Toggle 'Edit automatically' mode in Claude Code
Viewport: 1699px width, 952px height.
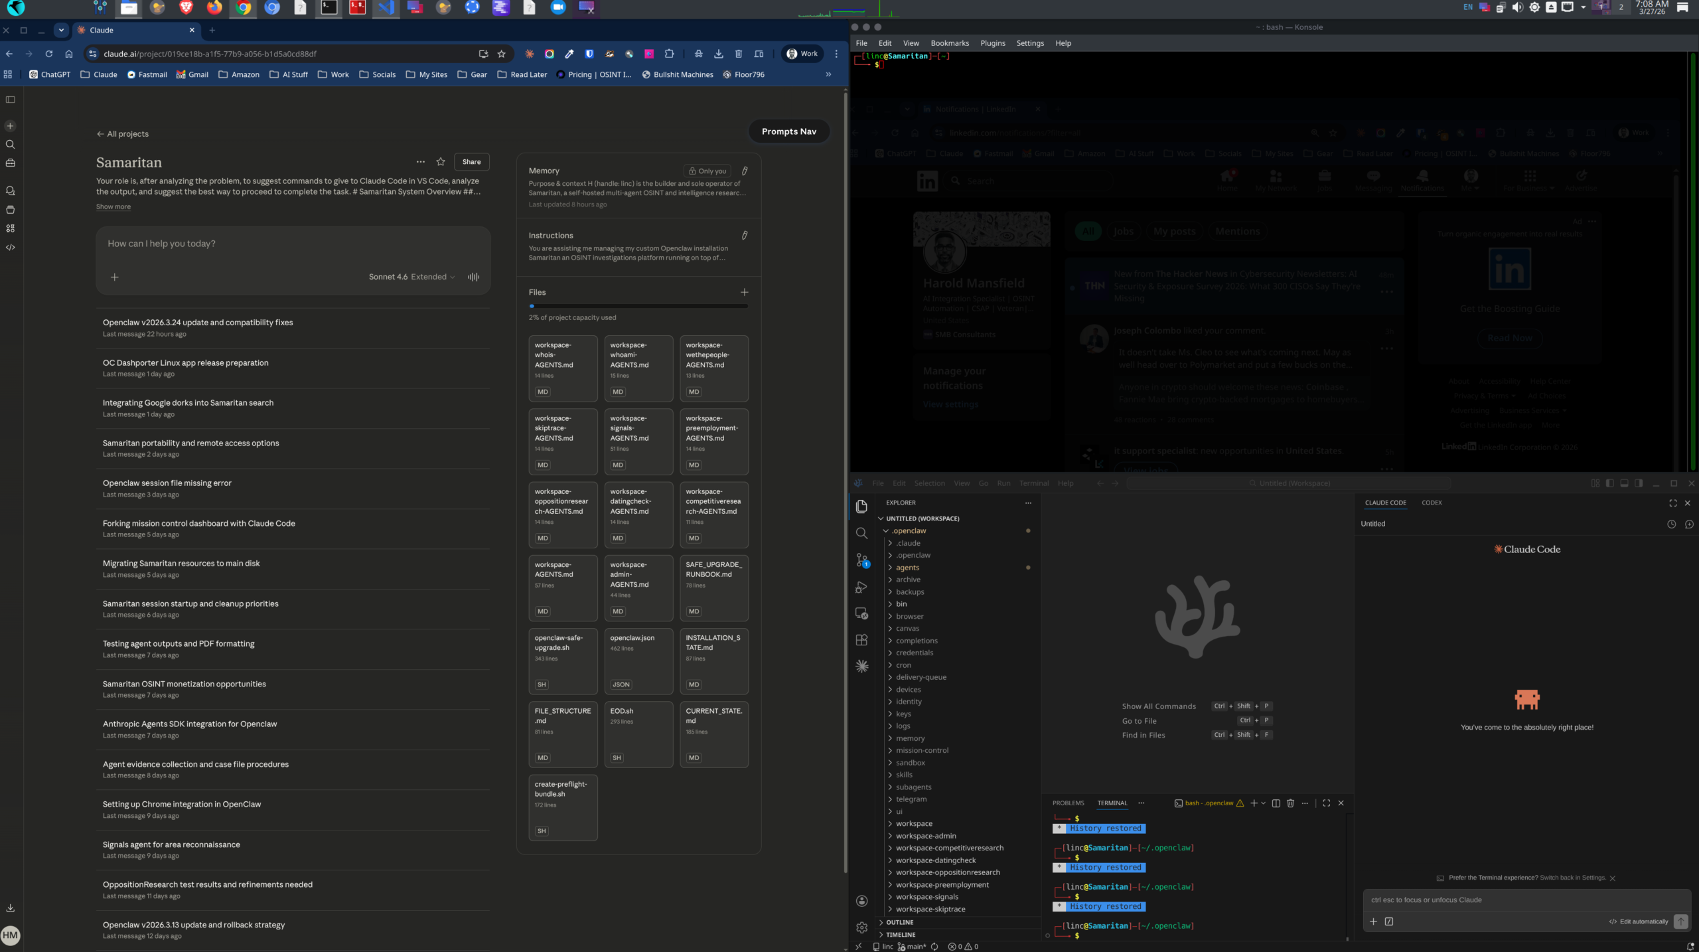pos(1639,921)
